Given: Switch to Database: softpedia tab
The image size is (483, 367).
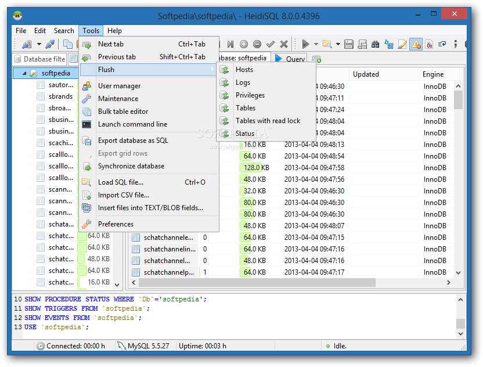Looking at the screenshot, I should pyautogui.click(x=244, y=58).
